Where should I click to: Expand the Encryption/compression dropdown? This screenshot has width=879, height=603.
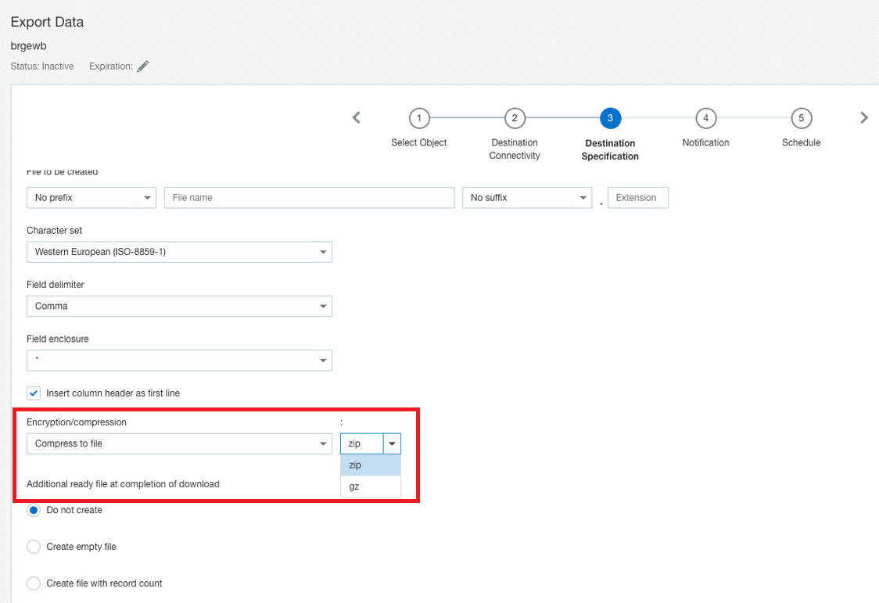click(322, 443)
